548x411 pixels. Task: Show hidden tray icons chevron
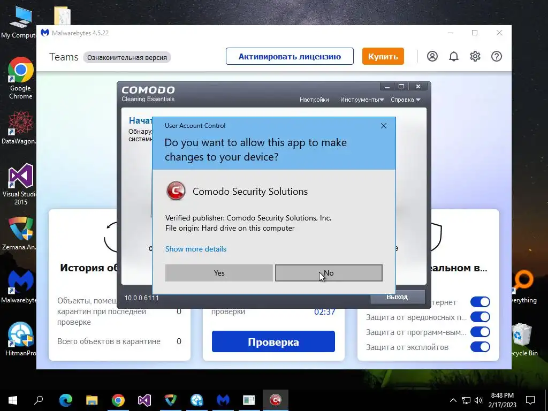453,400
